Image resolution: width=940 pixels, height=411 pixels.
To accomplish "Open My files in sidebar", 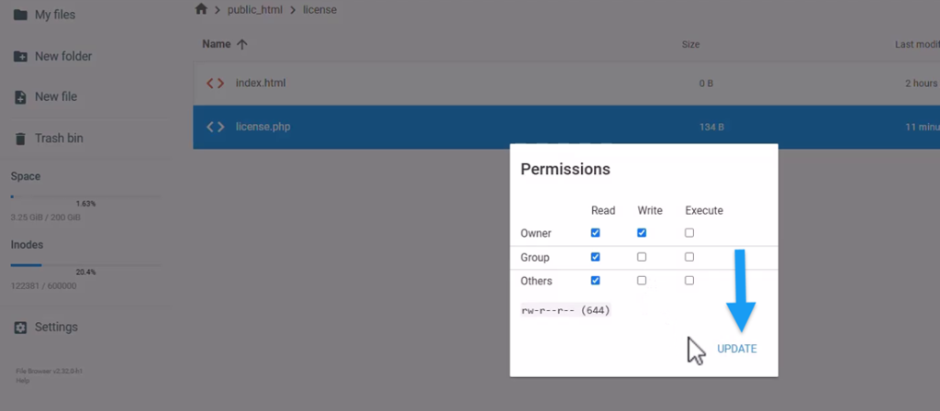I will [x=55, y=15].
